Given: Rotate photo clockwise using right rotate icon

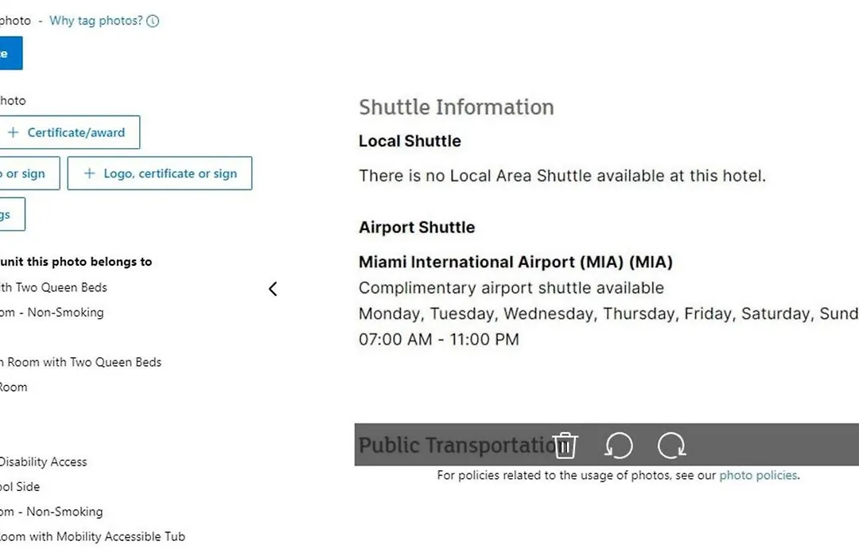Looking at the screenshot, I should coord(671,445).
